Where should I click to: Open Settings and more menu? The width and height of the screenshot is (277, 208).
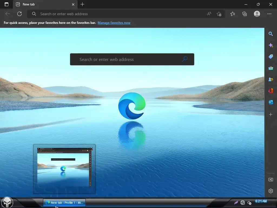click(x=269, y=14)
